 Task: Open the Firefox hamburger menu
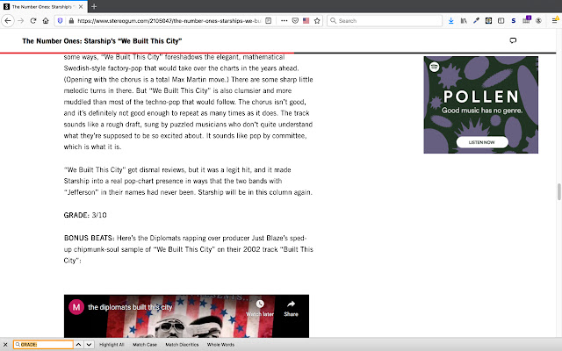554,21
